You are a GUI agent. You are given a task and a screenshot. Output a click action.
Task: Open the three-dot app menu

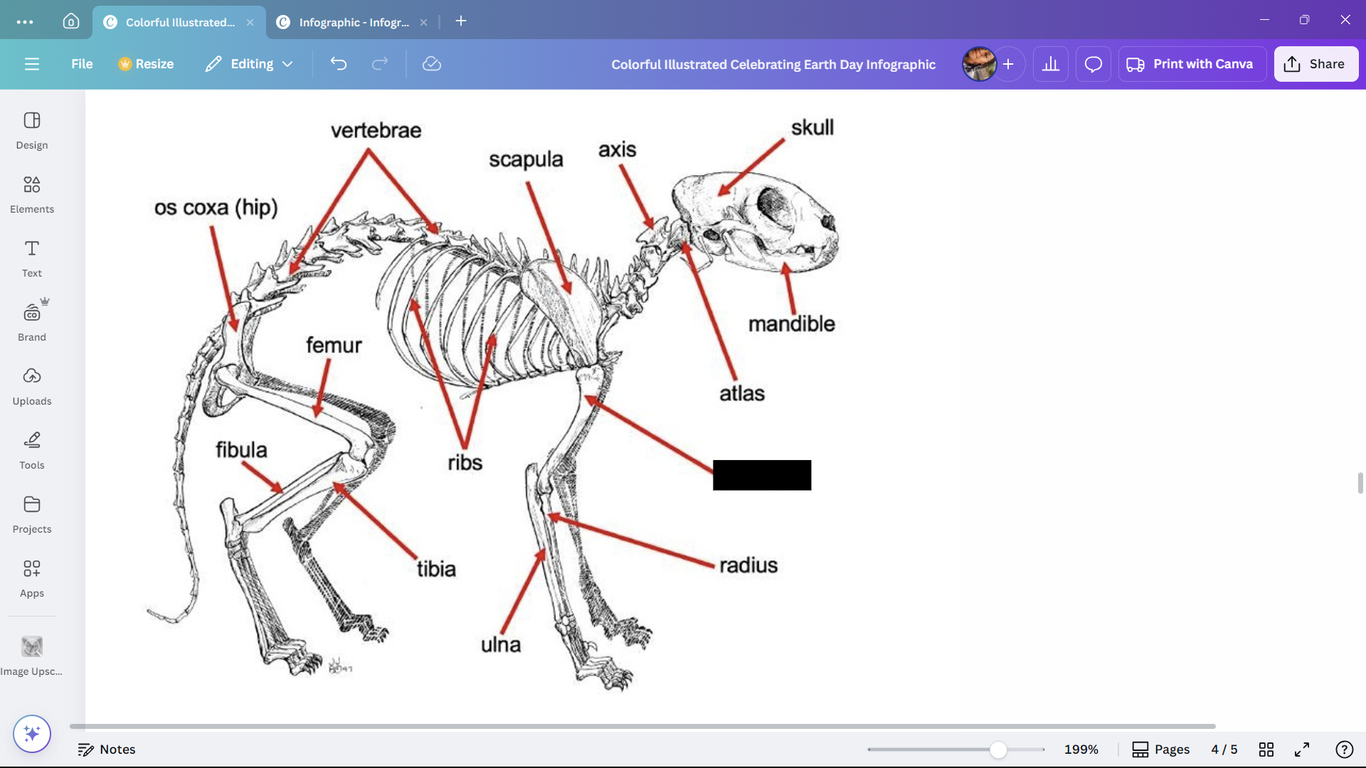25,22
